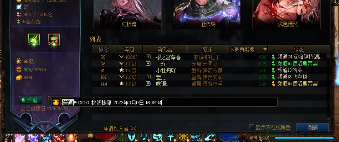339x142 pixels.
Task: Click the 刷新 refresh button
Action: click(313, 128)
